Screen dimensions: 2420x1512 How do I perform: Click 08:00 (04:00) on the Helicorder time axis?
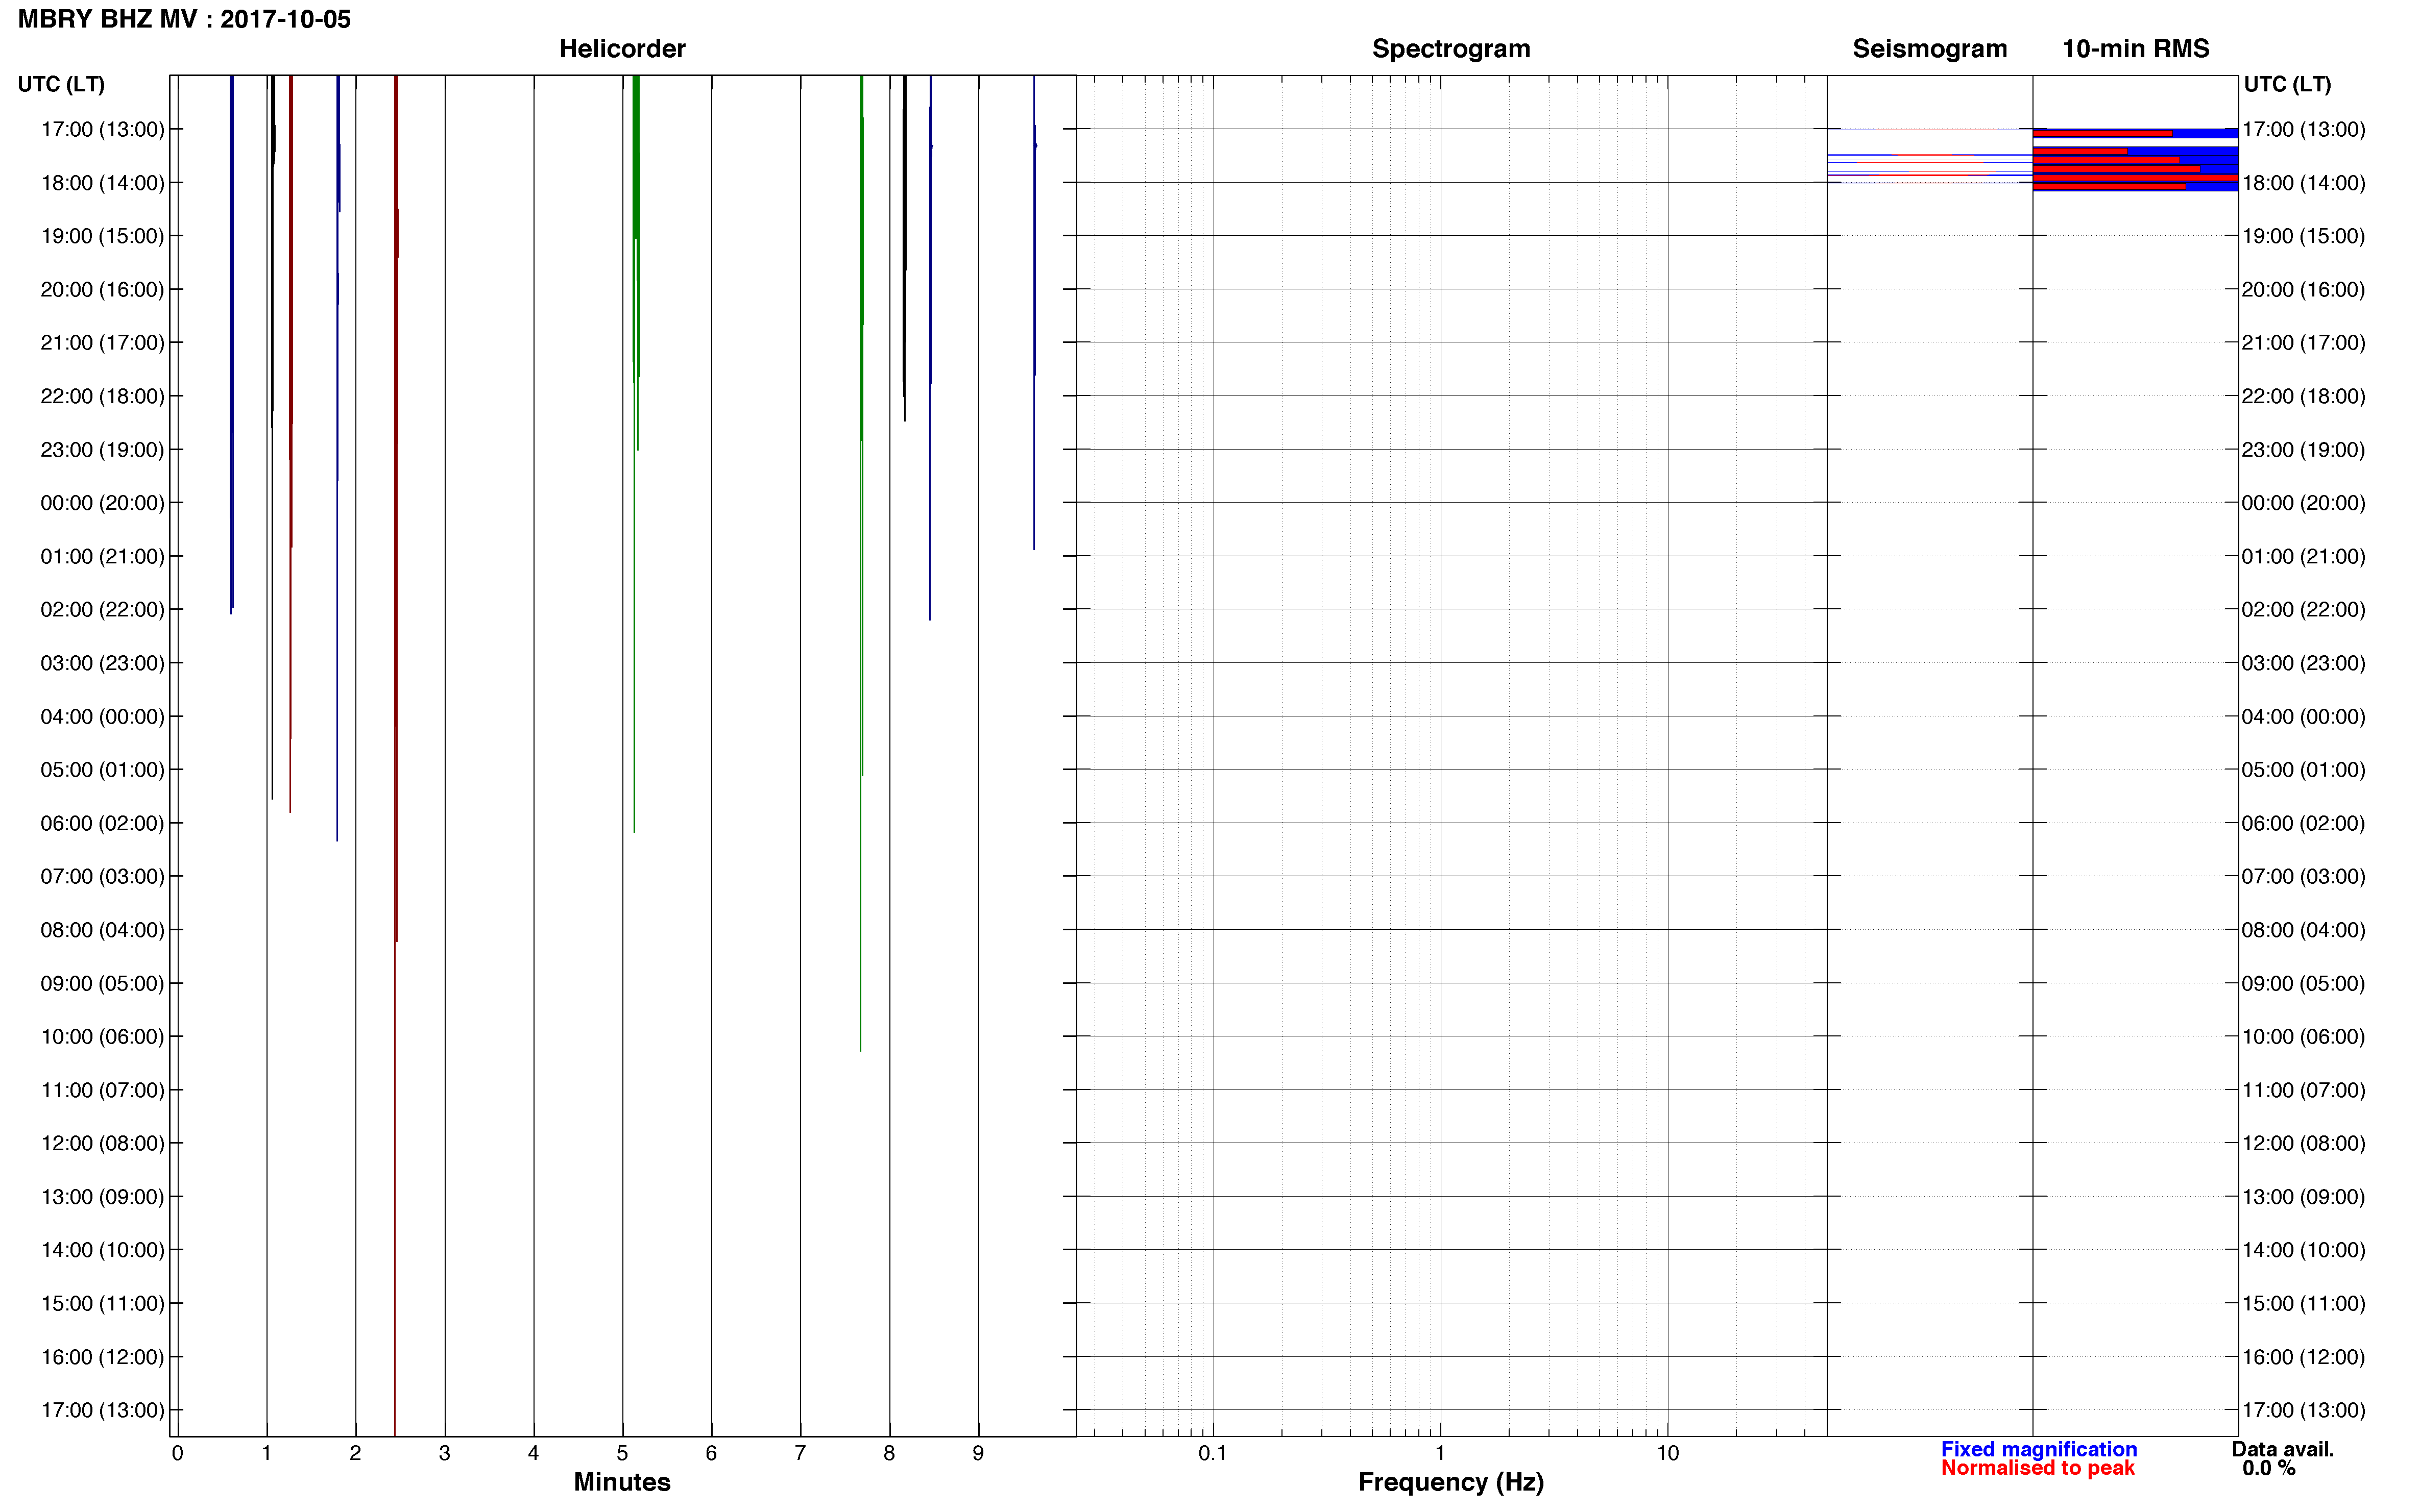pos(102,930)
